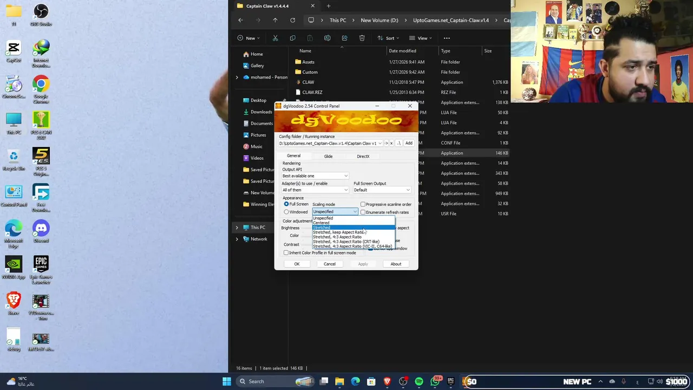Open OBS Studio from the desktop
The width and height of the screenshot is (693, 390).
point(41,15)
